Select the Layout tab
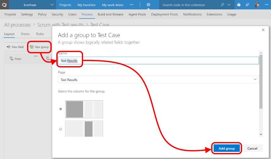The width and height of the screenshot is (271, 159). coord(9,34)
